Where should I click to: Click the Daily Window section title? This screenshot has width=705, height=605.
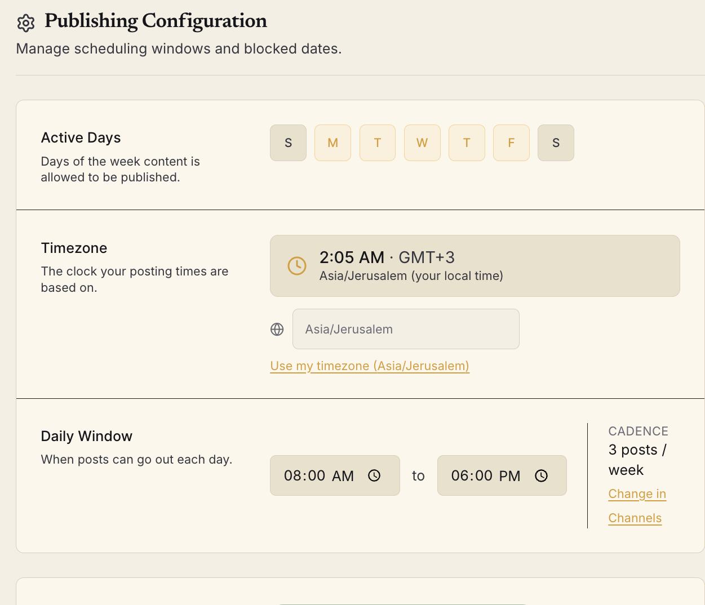pyautogui.click(x=87, y=436)
